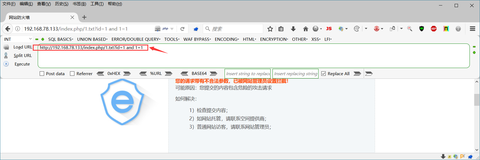Viewport: 480px width, 160px height.
Task: Click the Execute play icon
Action: coord(6,64)
